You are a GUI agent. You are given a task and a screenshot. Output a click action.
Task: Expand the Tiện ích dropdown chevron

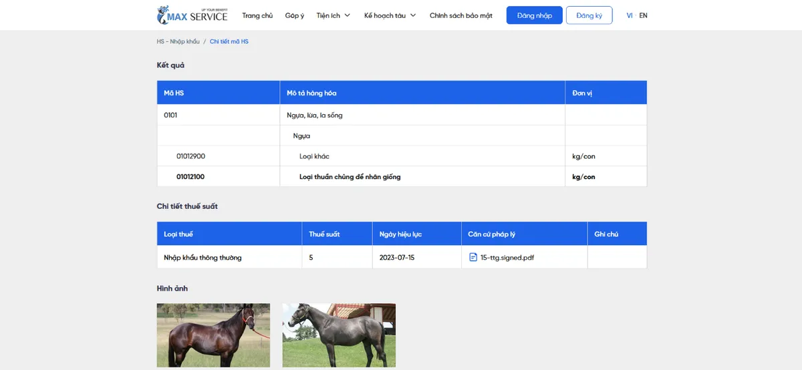click(348, 15)
